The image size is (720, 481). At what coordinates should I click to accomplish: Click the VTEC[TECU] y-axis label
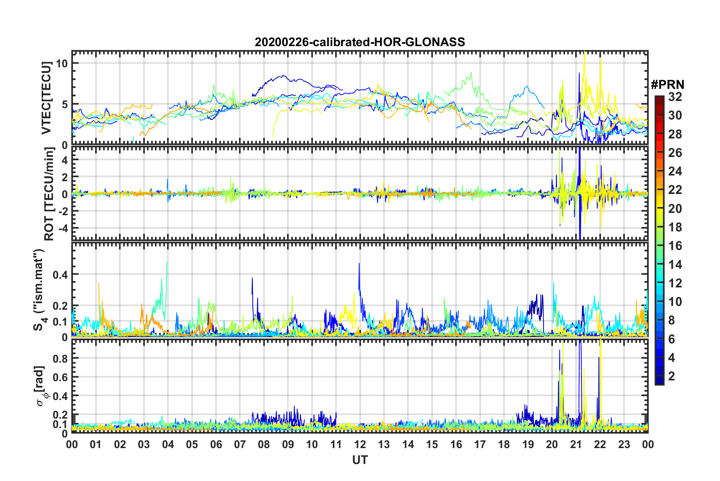(46, 98)
